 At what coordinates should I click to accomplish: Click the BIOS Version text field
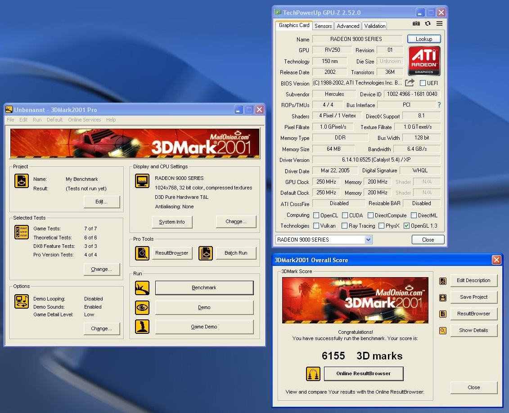[357, 83]
